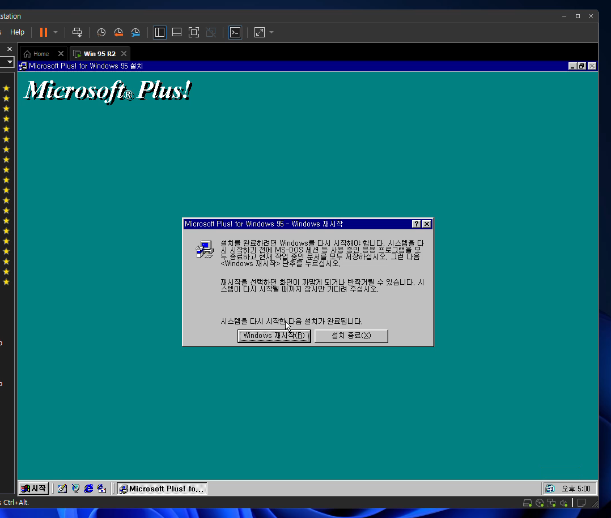Open the virtual machine console icon

[235, 32]
